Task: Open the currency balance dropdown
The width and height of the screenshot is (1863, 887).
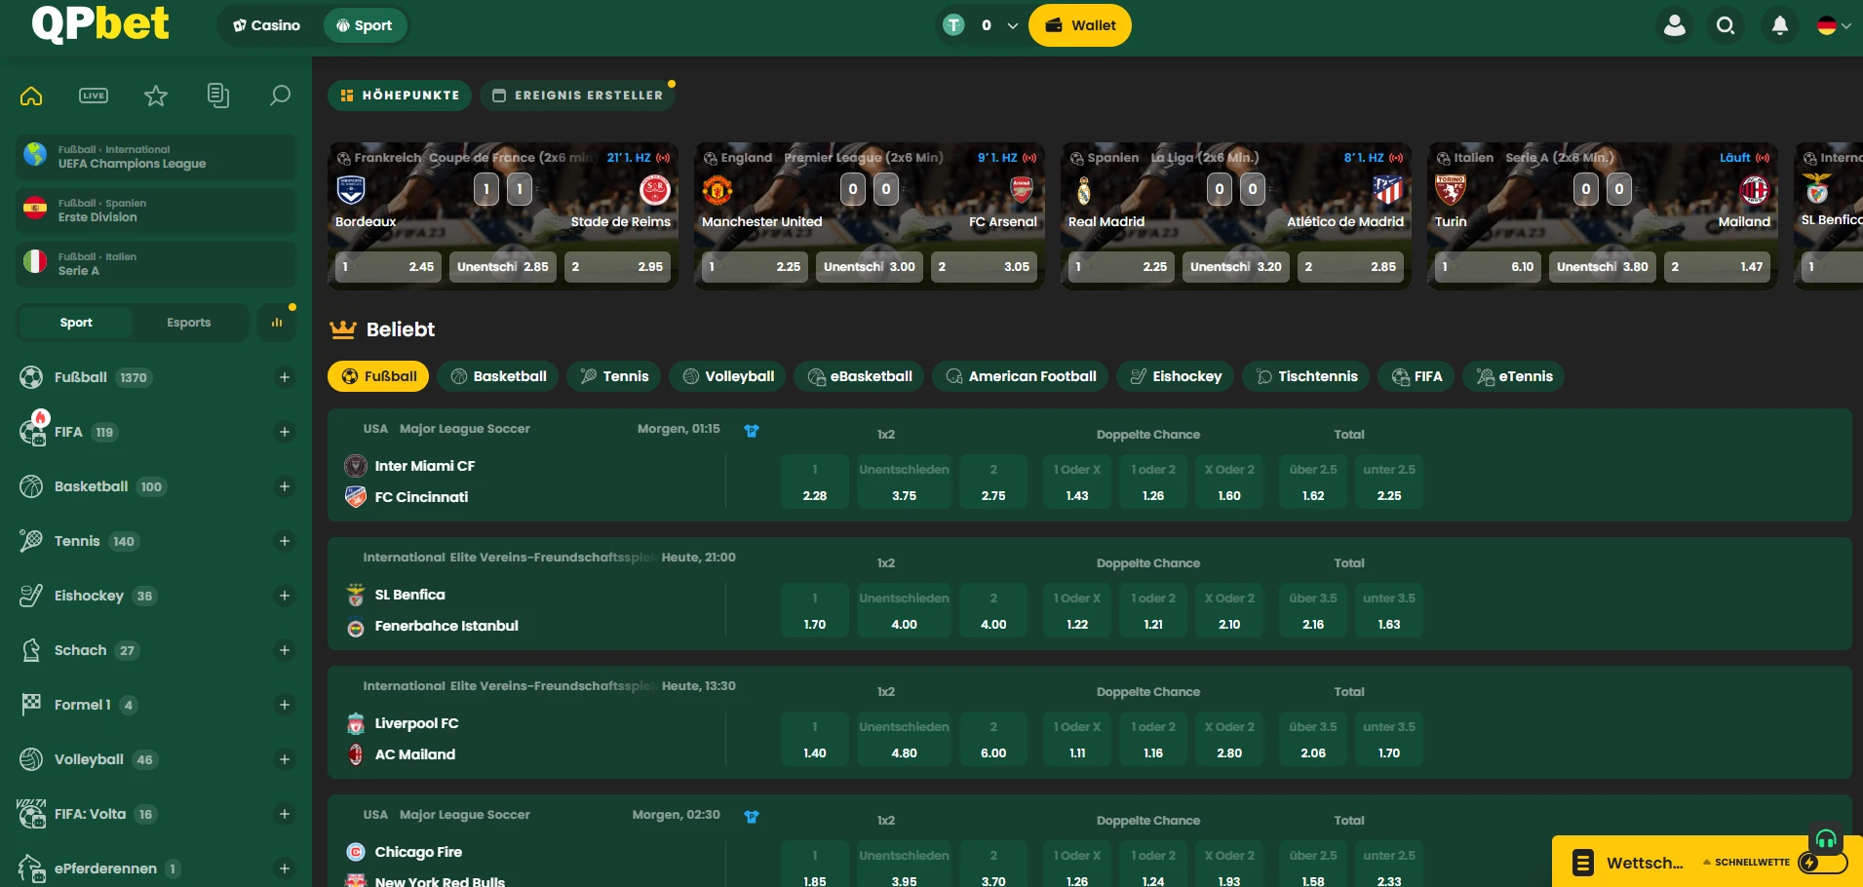Action: (x=981, y=25)
